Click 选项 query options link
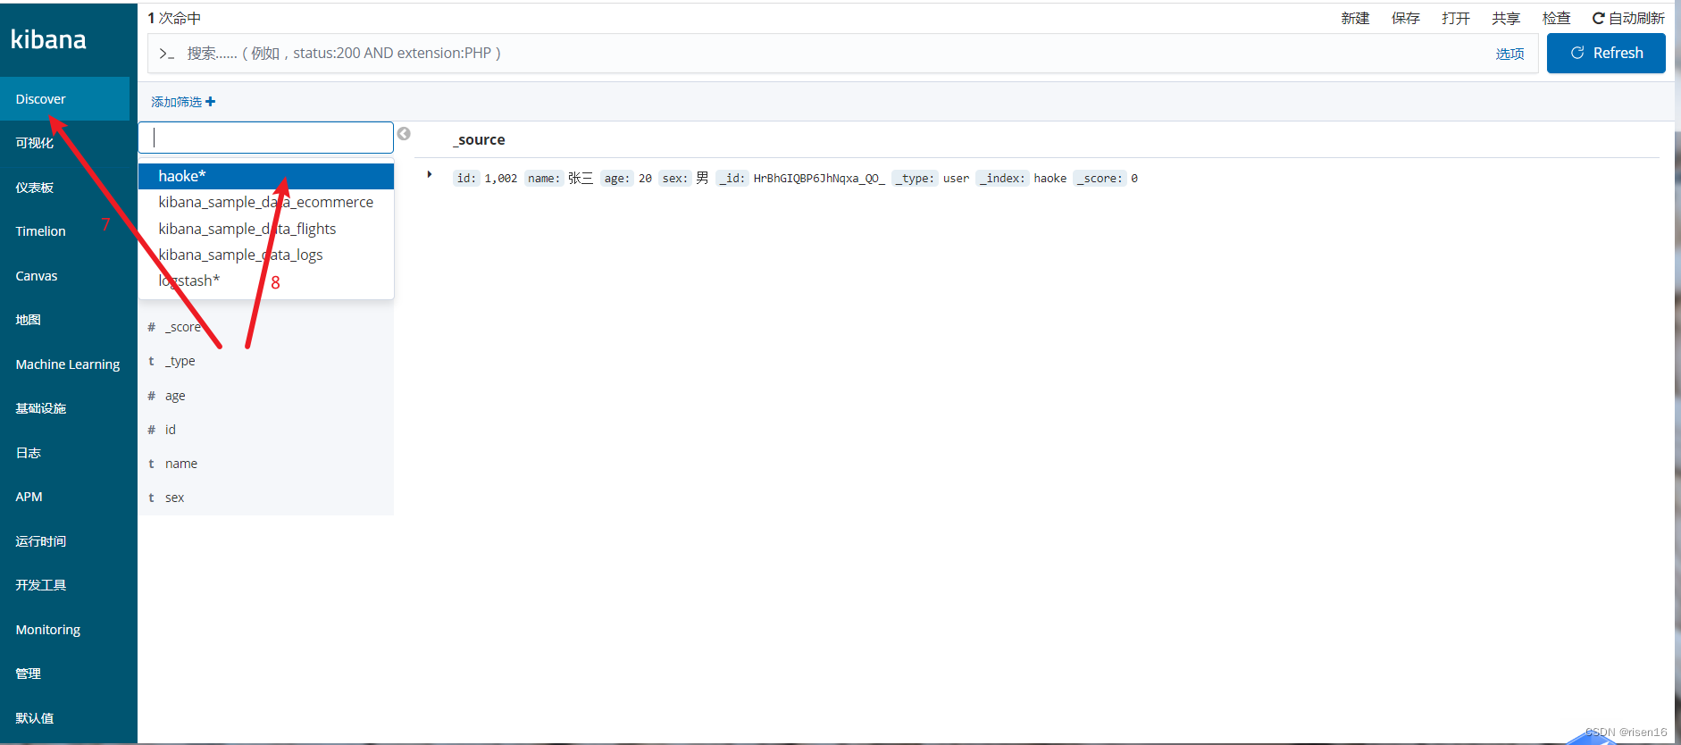This screenshot has height=745, width=1681. click(x=1510, y=54)
